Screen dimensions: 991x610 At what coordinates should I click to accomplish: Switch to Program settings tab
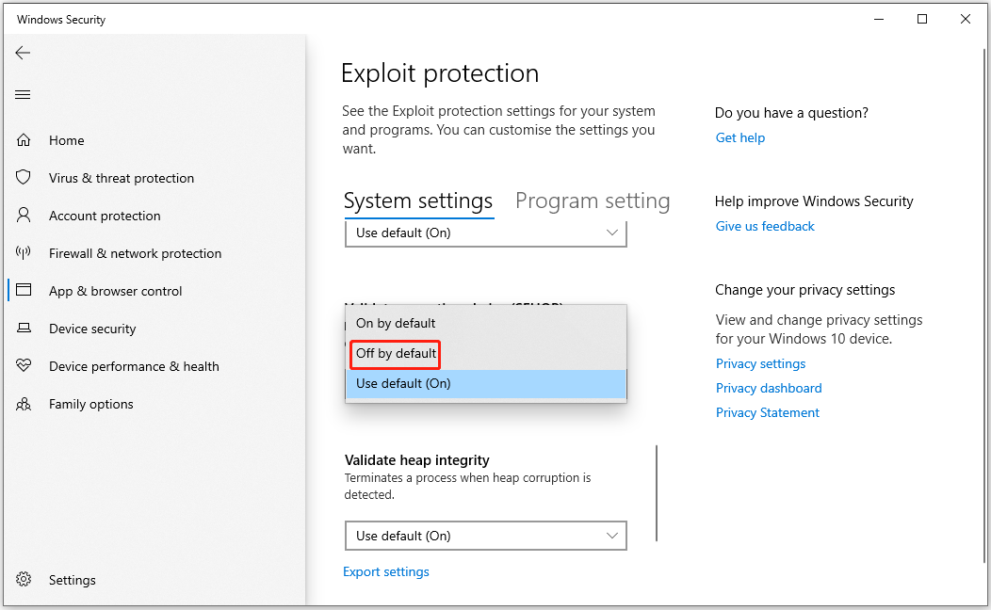point(593,201)
